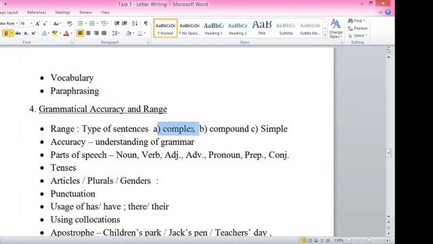Screen dimensions: 433x244
Task: Toggle Strikethrough formatting
Action: [18, 33]
